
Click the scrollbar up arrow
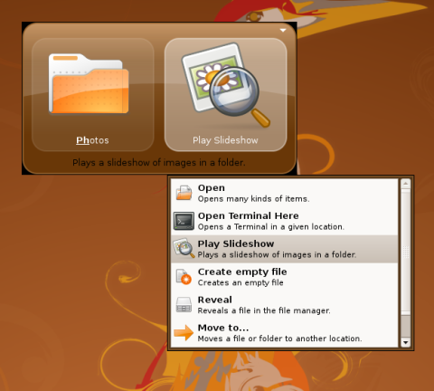[x=406, y=184]
